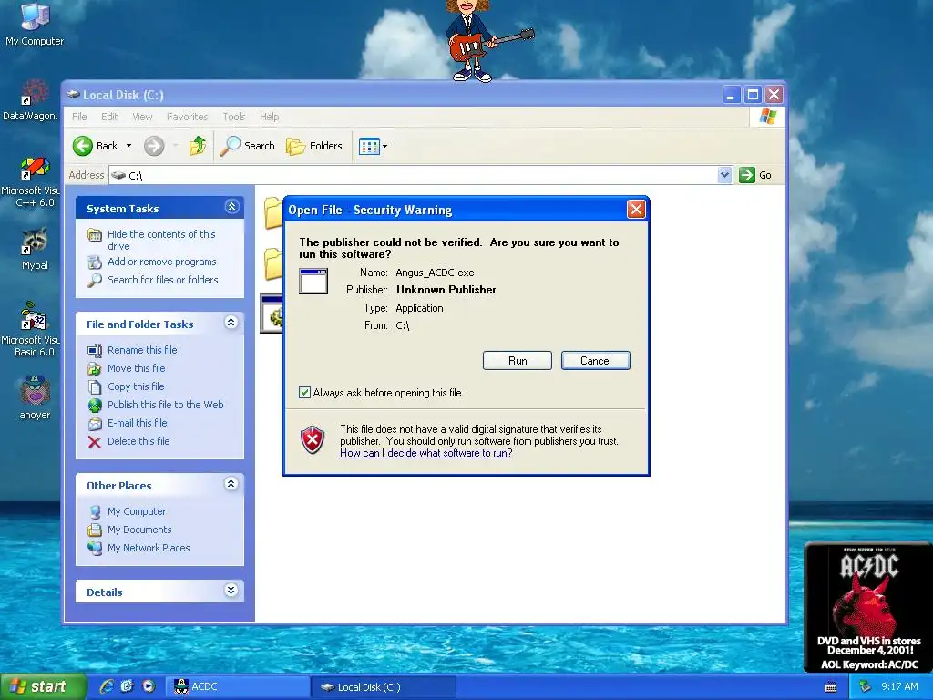The height and width of the screenshot is (700, 933).
Task: Click the greyed Forward arrow button
Action: (x=154, y=146)
